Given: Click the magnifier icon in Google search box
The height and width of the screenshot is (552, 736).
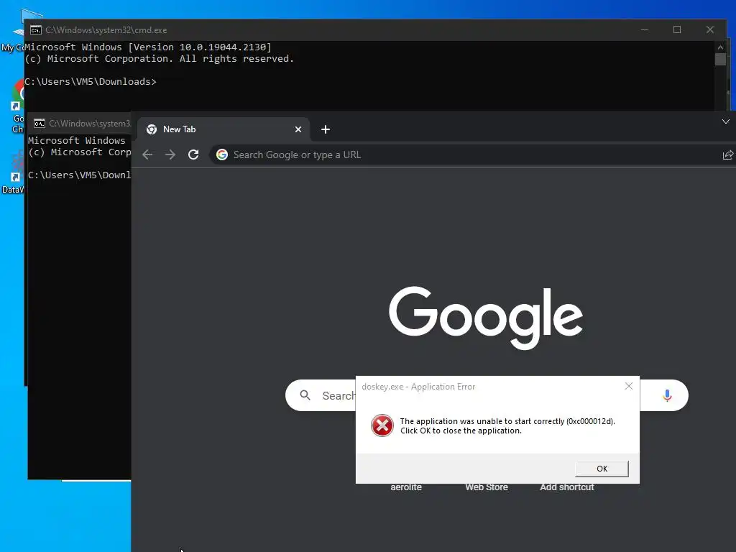Looking at the screenshot, I should pos(305,395).
